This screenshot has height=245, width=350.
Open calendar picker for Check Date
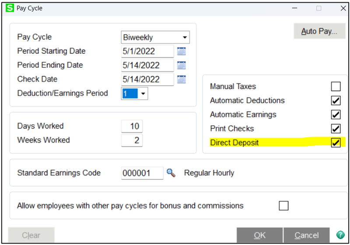tap(182, 79)
